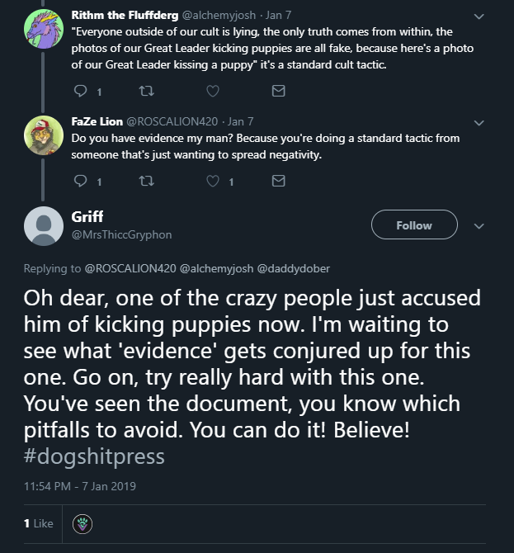
Task: Expand options chevron beside Follow button
Action: click(x=479, y=225)
